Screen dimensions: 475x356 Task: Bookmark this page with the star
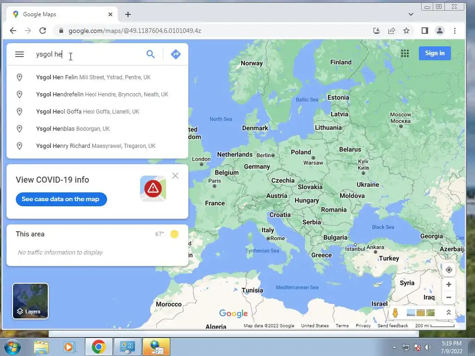[x=406, y=31]
